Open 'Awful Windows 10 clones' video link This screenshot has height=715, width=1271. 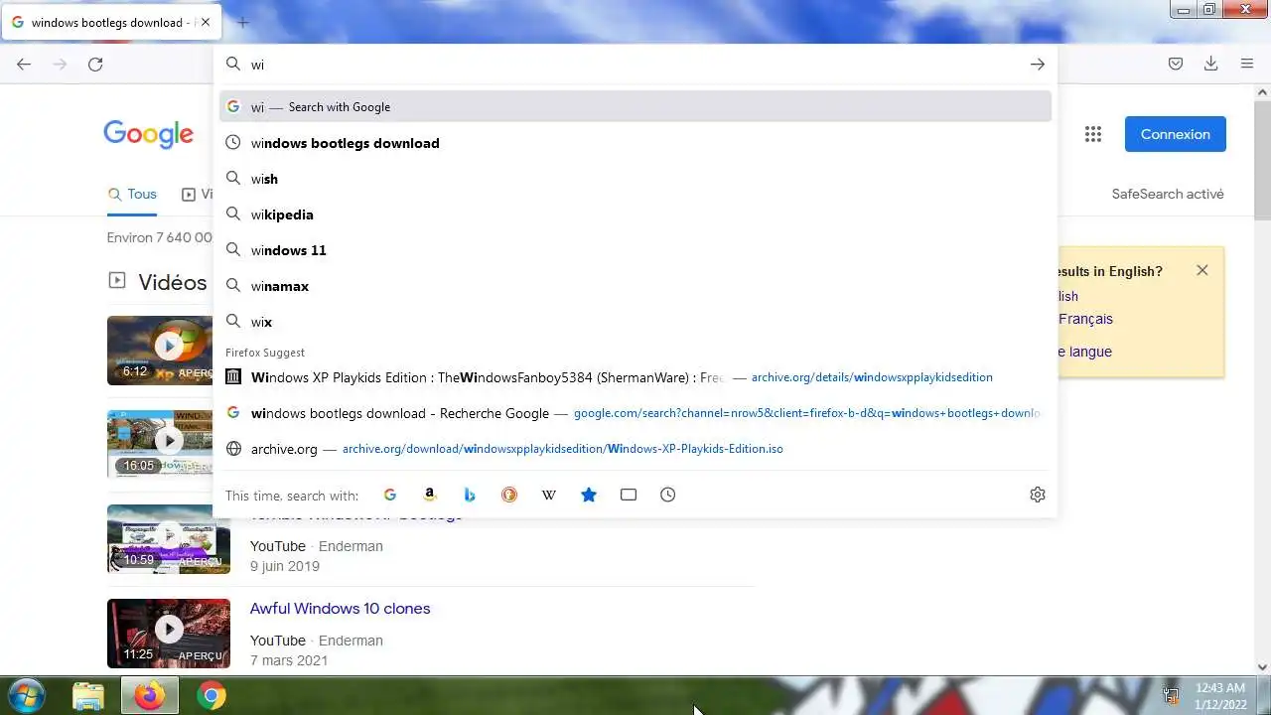point(340,609)
